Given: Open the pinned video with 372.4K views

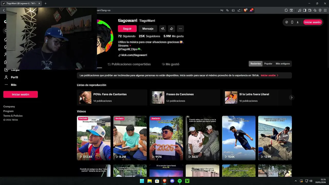Looking at the screenshot, I should point(94,138).
